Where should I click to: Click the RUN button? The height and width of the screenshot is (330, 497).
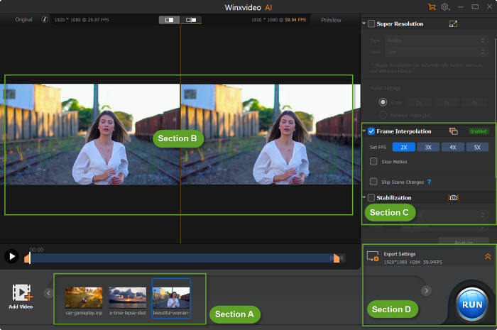pos(472,304)
